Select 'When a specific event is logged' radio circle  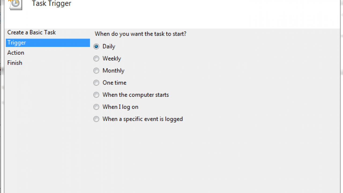tap(96, 119)
